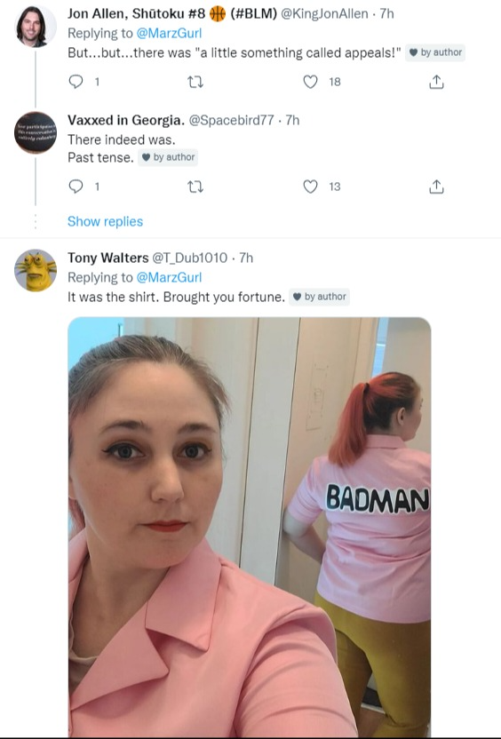Expand thread with Show replies
The image size is (501, 739).
(105, 221)
